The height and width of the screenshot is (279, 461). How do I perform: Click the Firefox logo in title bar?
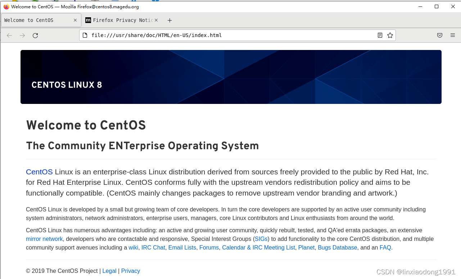tap(6, 6)
